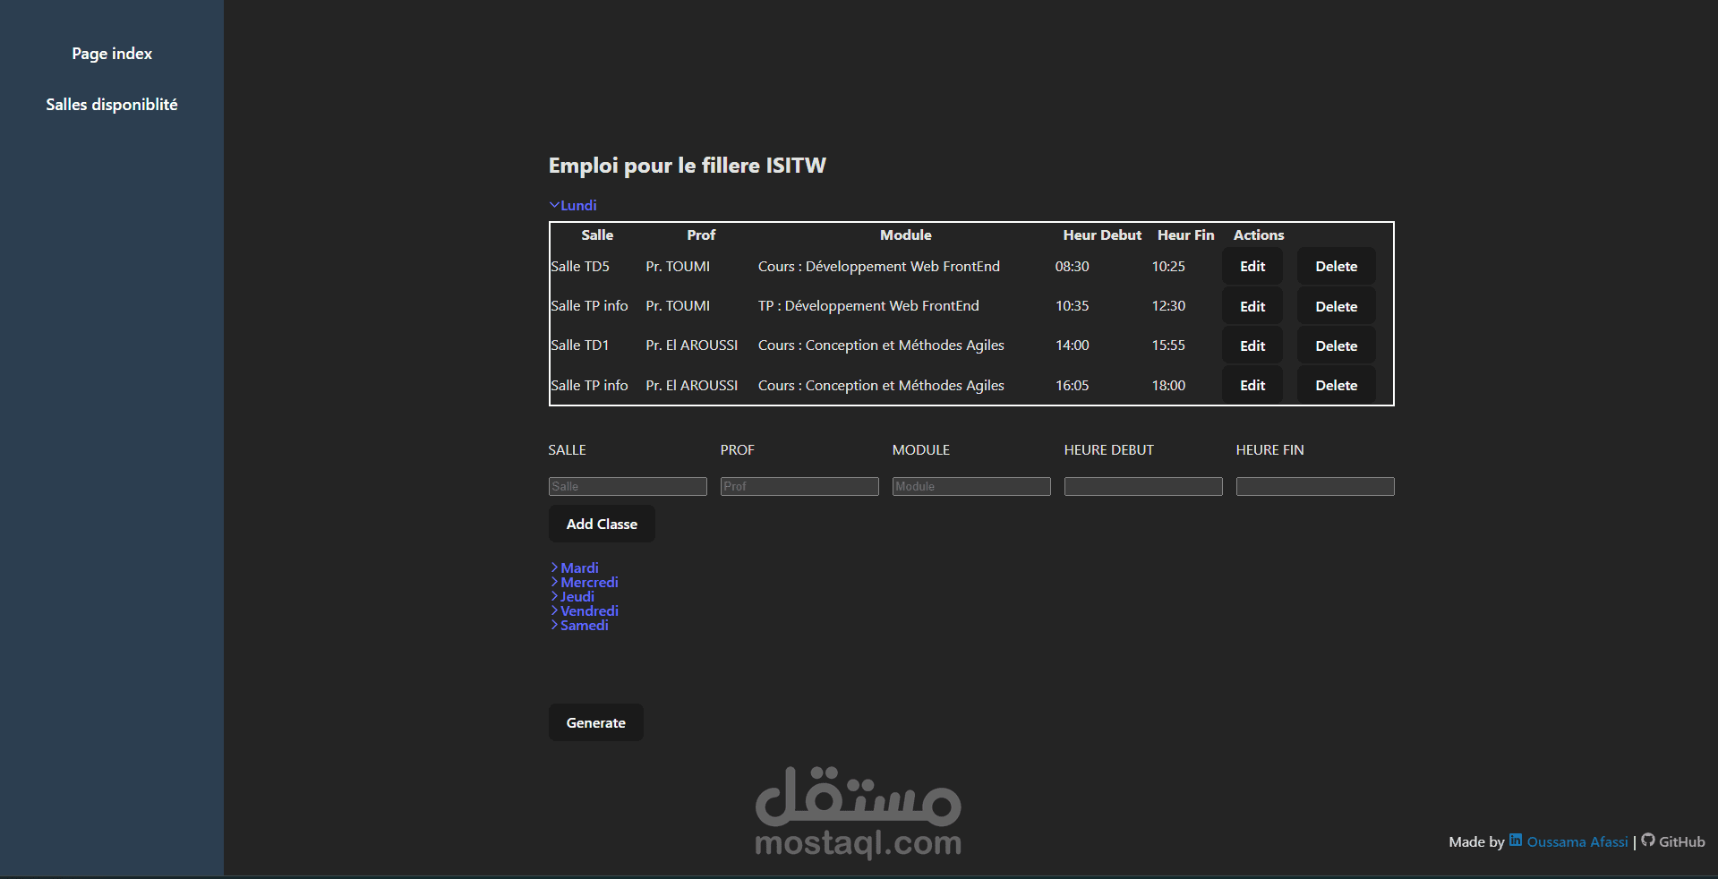Expand the Samedi schedule section

(583, 625)
